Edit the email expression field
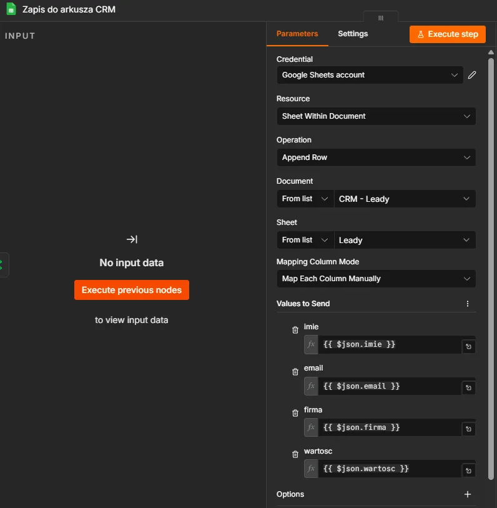Image resolution: width=497 pixels, height=508 pixels. point(390,386)
